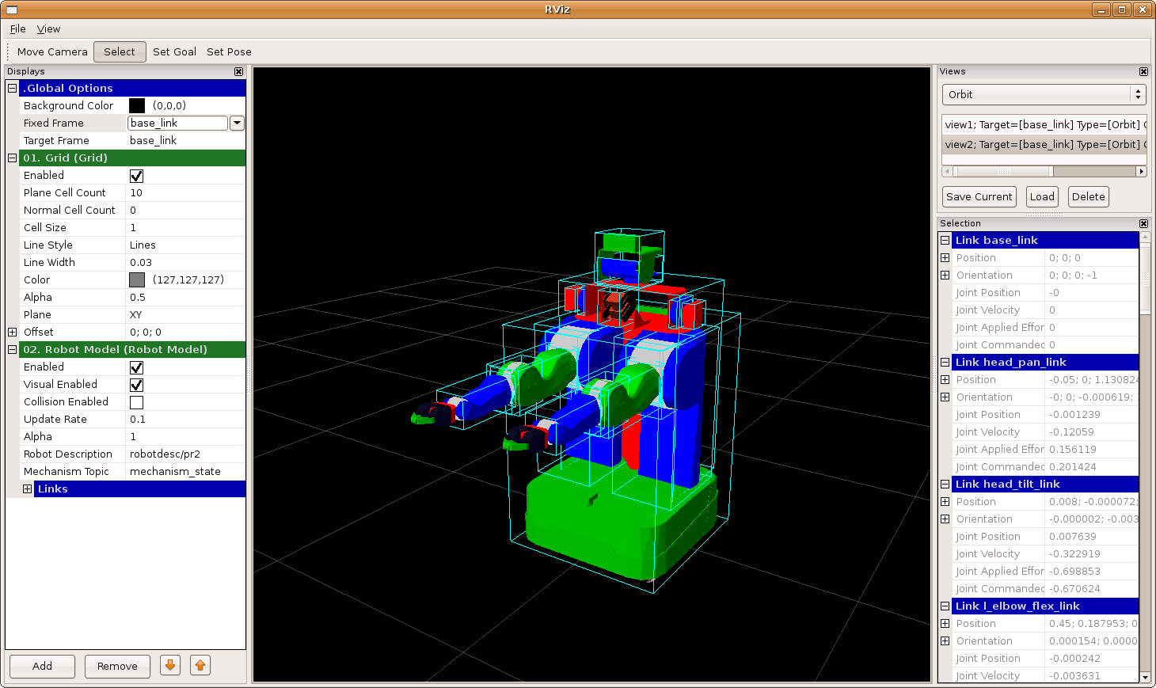This screenshot has width=1156, height=688.
Task: Close the Views panel
Action: tap(1143, 72)
